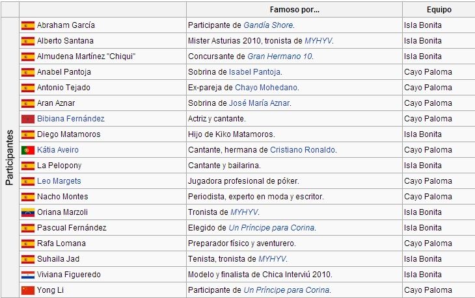The width and height of the screenshot is (475, 298).
Task: Click the Spanish flag beside Leo Margets
Action: (x=28, y=181)
